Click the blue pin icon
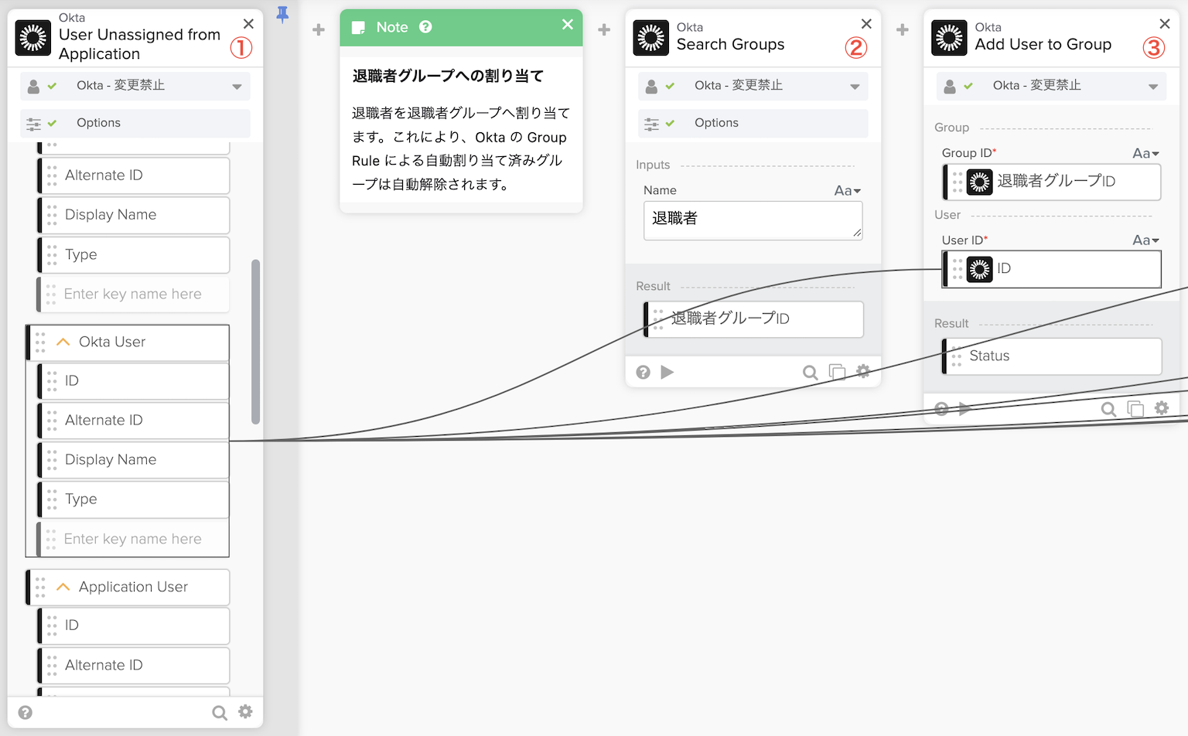This screenshot has height=736, width=1188. point(282,14)
